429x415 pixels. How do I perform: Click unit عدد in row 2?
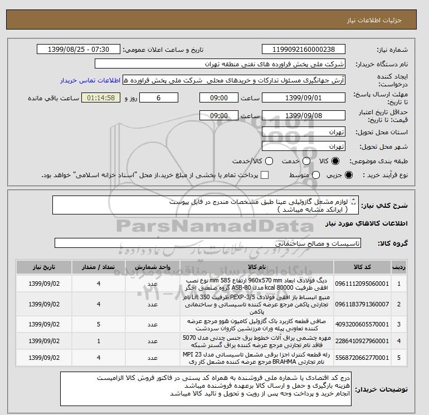[x=153, y=304]
